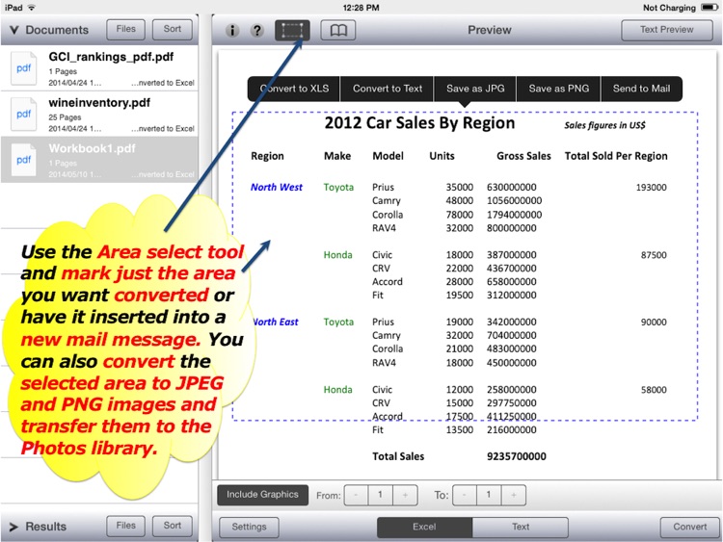The height and width of the screenshot is (542, 723).
Task: Decrease the To page number
Action: pyautogui.click(x=465, y=495)
